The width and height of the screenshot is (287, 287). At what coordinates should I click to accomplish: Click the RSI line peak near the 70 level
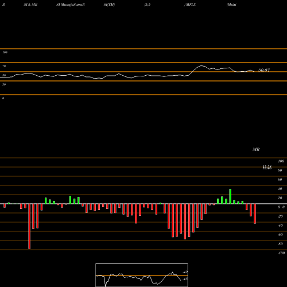click(x=201, y=66)
